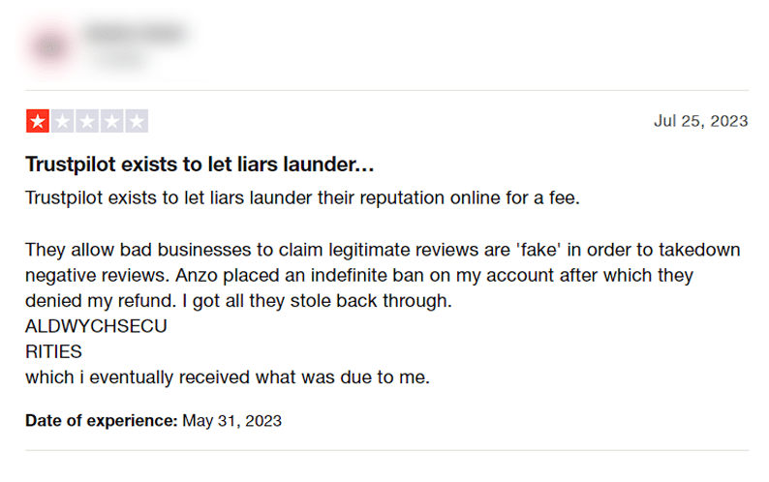This screenshot has height=482, width=769.
Task: Click the third grey rating star
Action: tap(87, 121)
